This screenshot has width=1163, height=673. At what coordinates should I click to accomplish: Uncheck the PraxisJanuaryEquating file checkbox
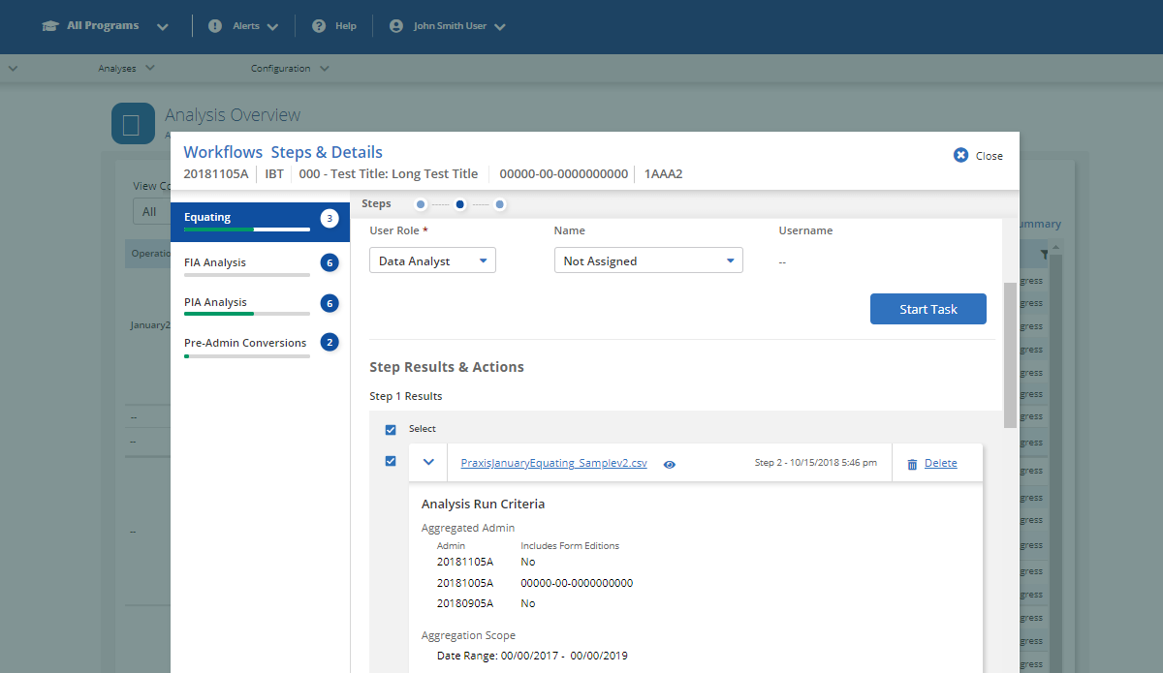[x=391, y=461]
